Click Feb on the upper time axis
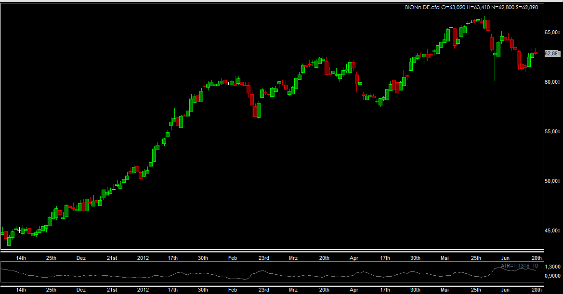563x294 pixels. tap(233, 258)
